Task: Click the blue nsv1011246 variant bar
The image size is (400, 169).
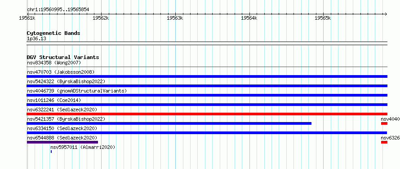Action: (x=207, y=105)
